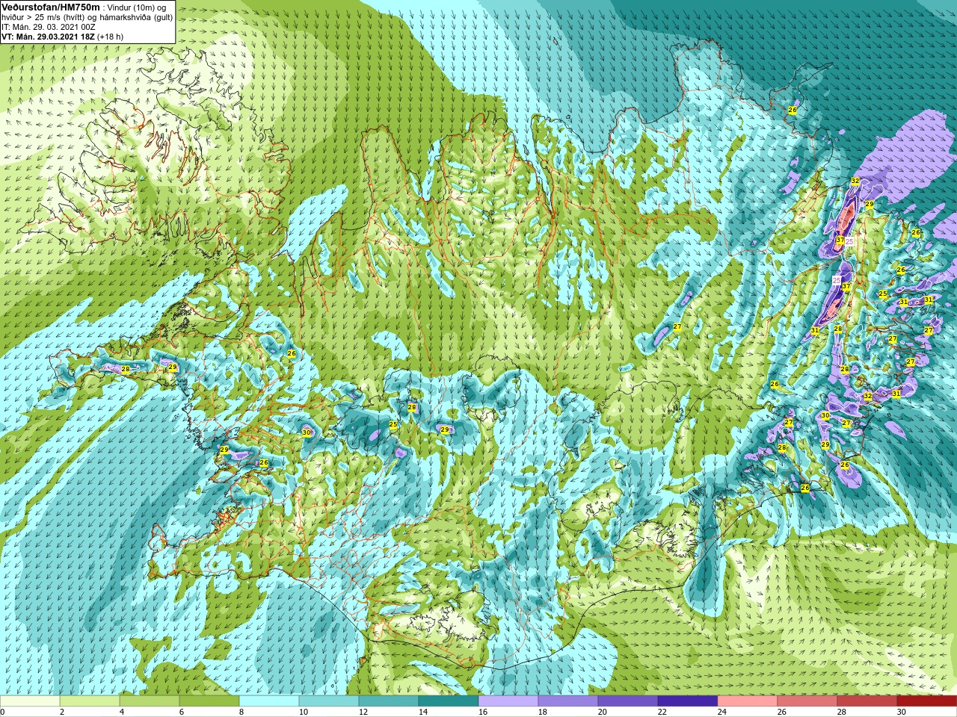Click the 20–22 m/s purple legend swatch
Viewport: 957px width, 717px height.
click(x=628, y=701)
